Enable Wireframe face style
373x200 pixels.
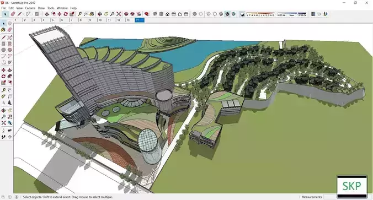pyautogui.click(x=209, y=14)
